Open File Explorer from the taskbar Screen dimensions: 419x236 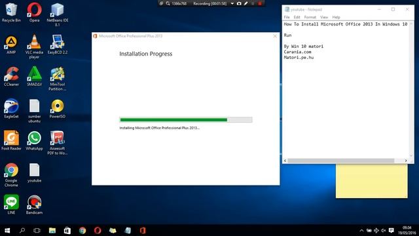click(52, 230)
